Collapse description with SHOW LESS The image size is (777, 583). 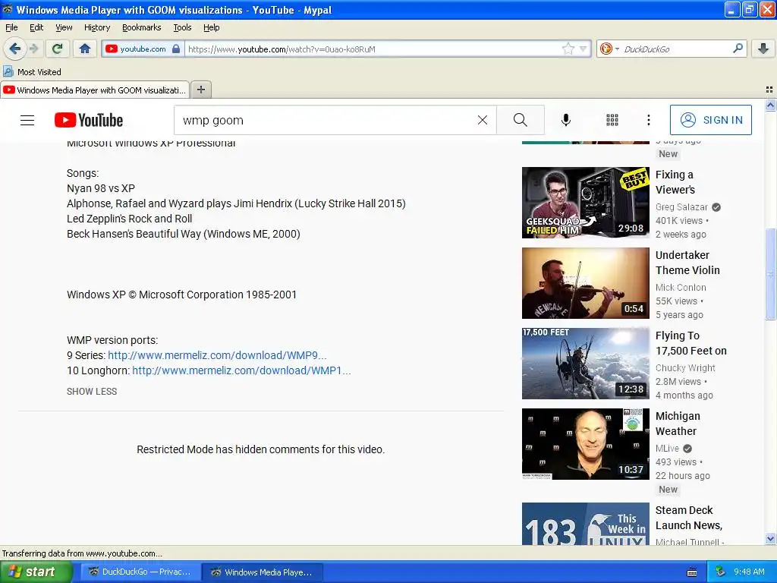pos(92,391)
